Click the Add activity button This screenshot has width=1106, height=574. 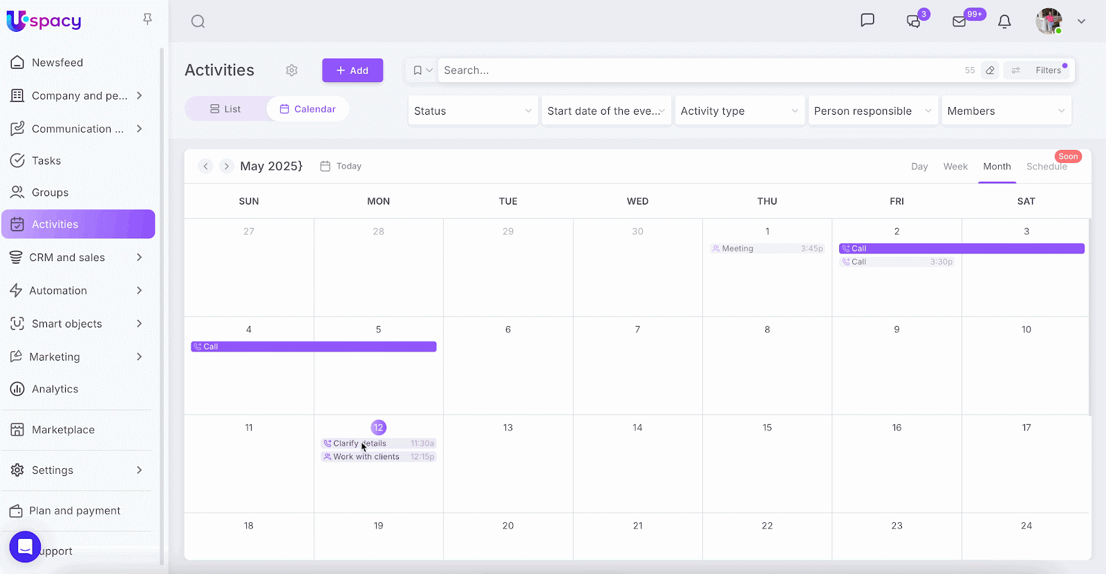coord(352,70)
